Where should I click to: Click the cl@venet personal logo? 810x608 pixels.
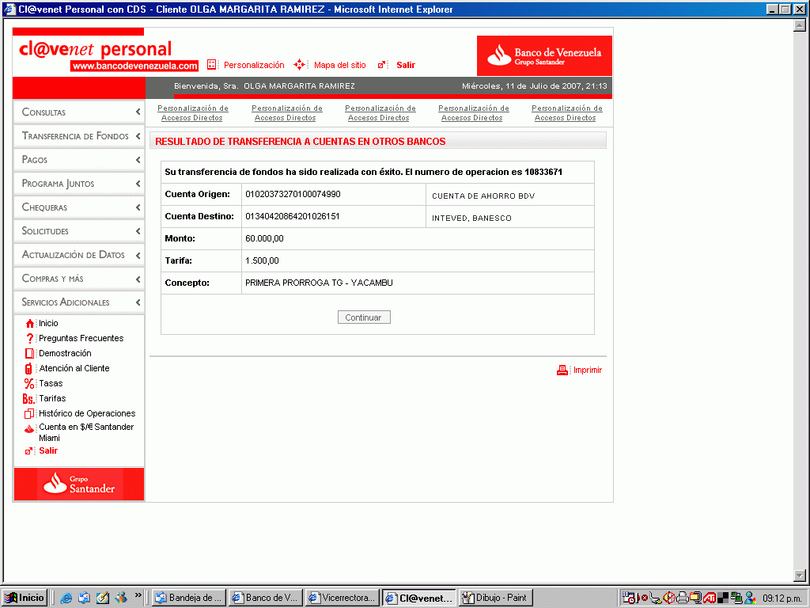pyautogui.click(x=108, y=55)
